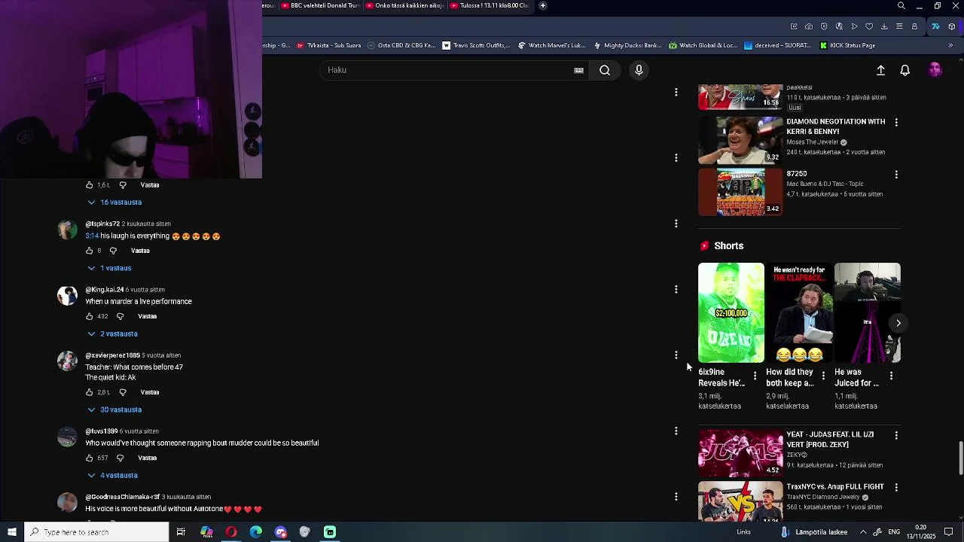The height and width of the screenshot is (542, 964).
Task: Expand 1 vastaus reply under @tspinks72
Action: (109, 268)
